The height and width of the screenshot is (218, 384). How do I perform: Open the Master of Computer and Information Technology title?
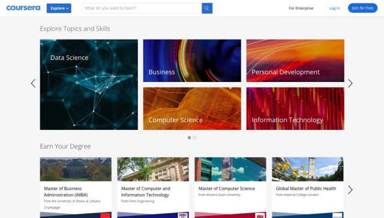click(x=146, y=192)
